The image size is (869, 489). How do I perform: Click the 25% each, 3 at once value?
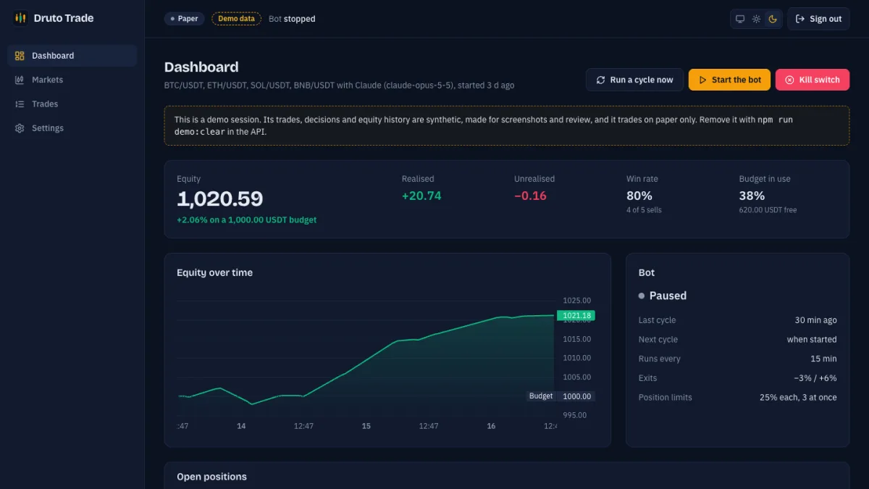(798, 397)
